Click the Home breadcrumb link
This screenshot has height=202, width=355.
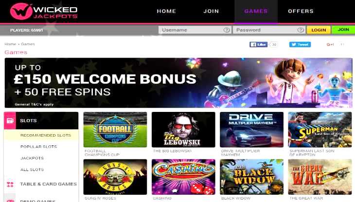coord(10,44)
